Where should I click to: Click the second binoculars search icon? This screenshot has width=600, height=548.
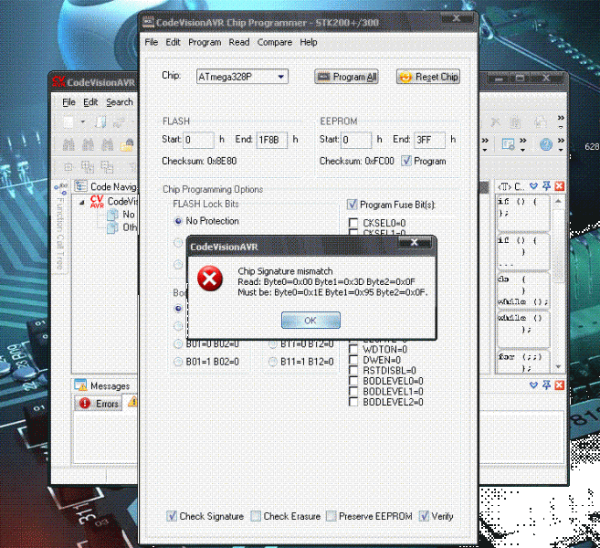coord(88,144)
